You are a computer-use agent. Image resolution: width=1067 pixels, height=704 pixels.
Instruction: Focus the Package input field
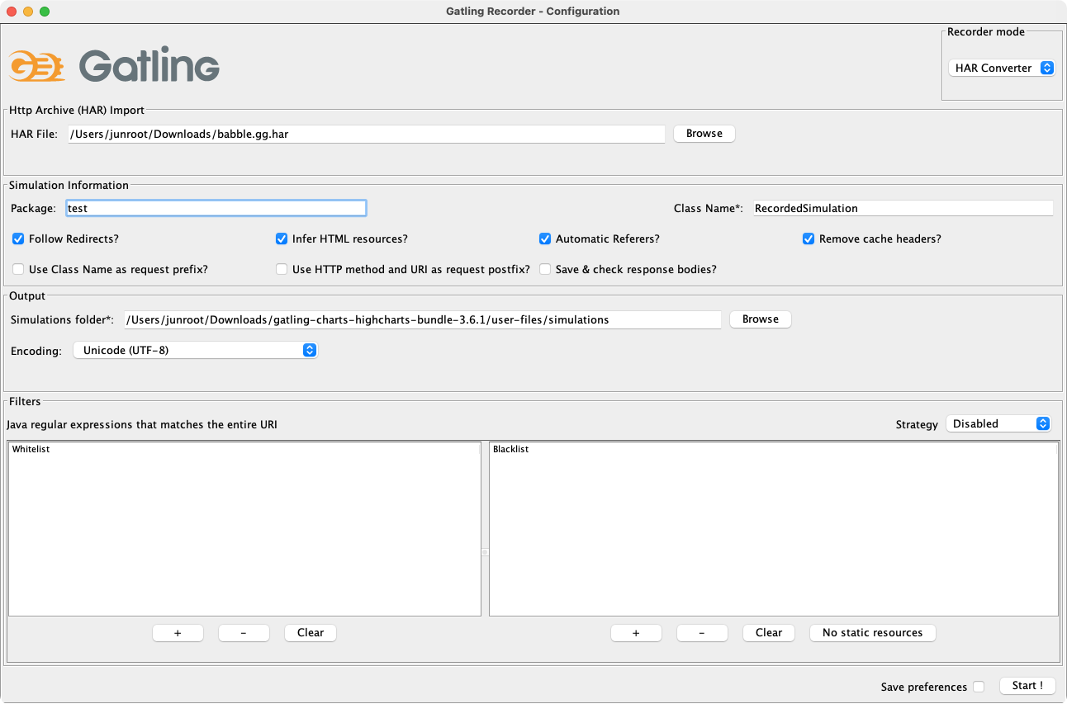(x=216, y=209)
